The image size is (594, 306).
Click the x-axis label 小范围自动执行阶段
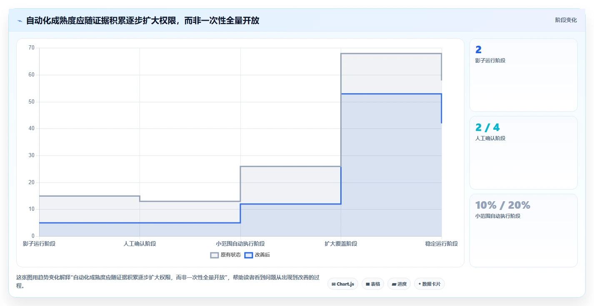(240, 244)
